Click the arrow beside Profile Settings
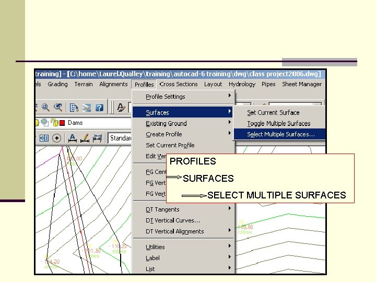Viewport: 376px width, 282px height. pos(229,96)
